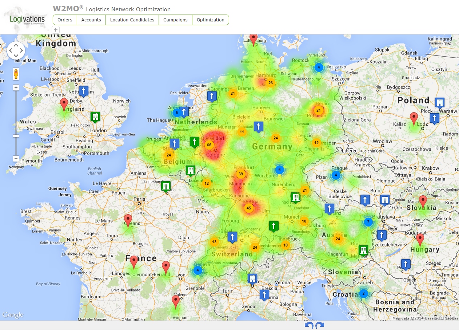Screen dimensions: 459x330
Task: Click the blue cluster 7 near Bratislava
Action: (368, 222)
